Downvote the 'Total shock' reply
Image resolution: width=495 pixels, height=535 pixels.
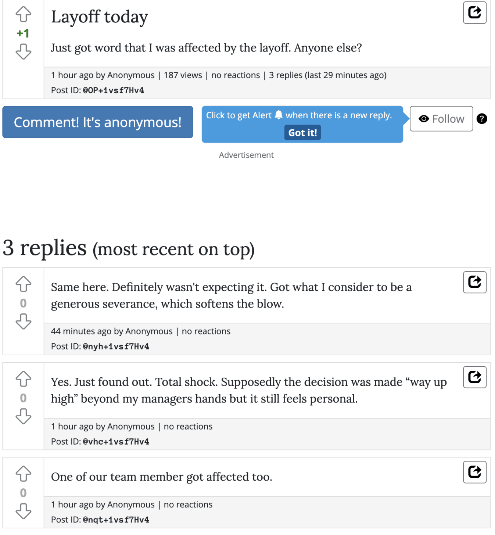coord(24,416)
